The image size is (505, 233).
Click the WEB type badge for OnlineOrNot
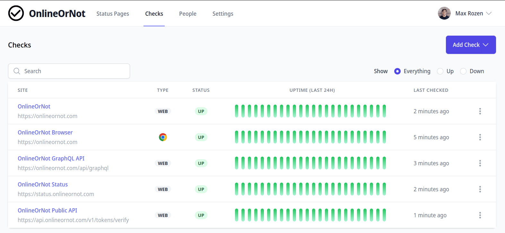point(163,111)
